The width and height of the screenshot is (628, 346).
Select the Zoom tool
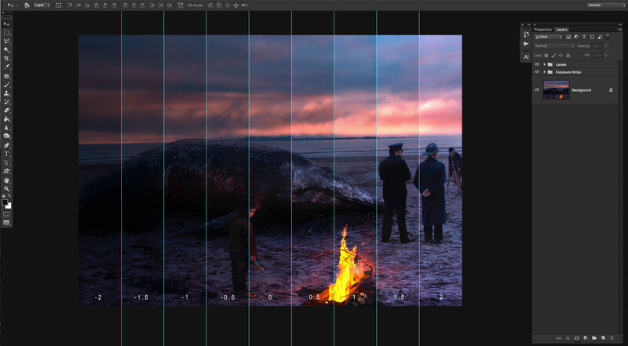[x=6, y=188]
